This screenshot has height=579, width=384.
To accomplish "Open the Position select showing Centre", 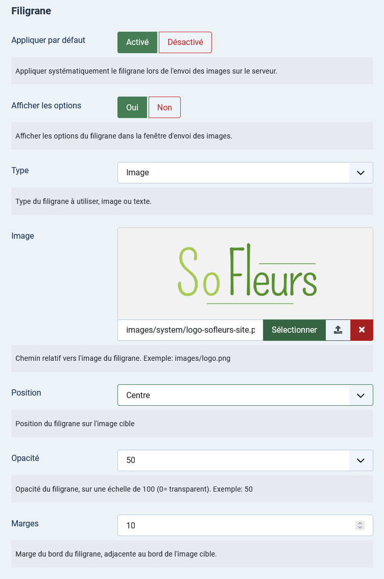I will point(245,396).
